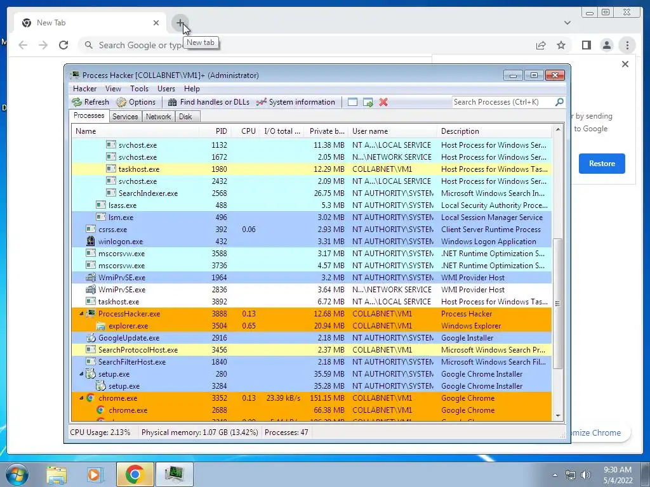Open Chrome side panel icon
650x487 pixels.
tap(586, 45)
